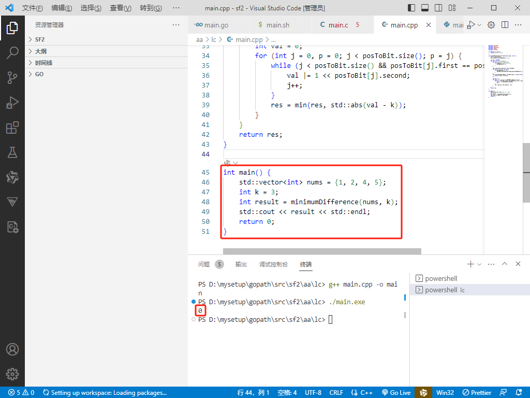530x398 pixels.
Task: Open the Manage gear in activity bar
Action: 12,374
